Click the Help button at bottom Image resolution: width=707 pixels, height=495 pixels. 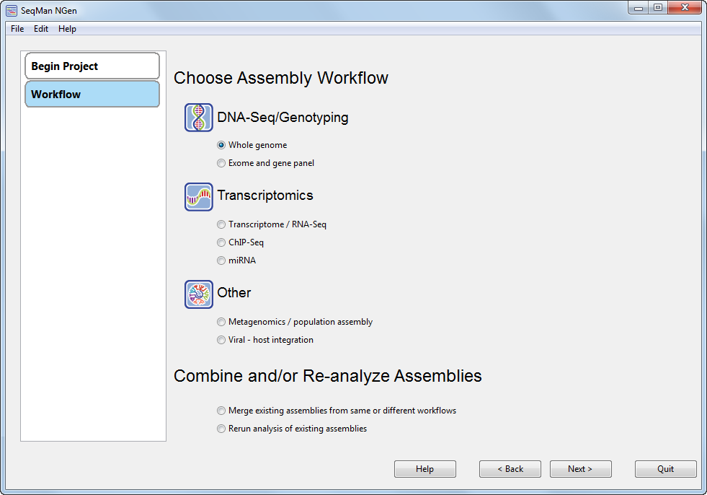point(424,469)
